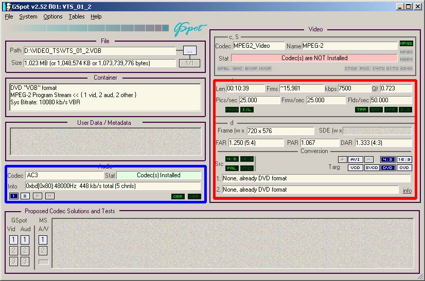Click the 1/1 file counter button
Screen dimensions: 425x281
click(189, 63)
